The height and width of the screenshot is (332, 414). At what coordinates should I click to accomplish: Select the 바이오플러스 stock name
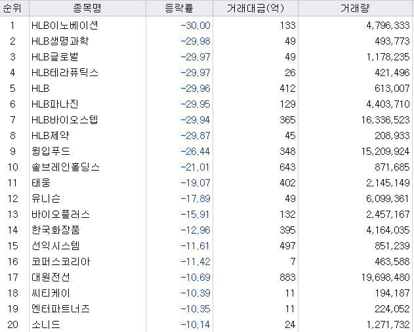(x=60, y=214)
